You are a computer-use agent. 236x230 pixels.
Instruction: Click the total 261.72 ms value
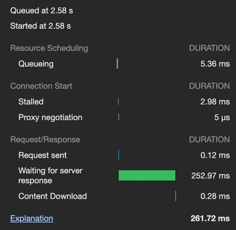point(210,218)
